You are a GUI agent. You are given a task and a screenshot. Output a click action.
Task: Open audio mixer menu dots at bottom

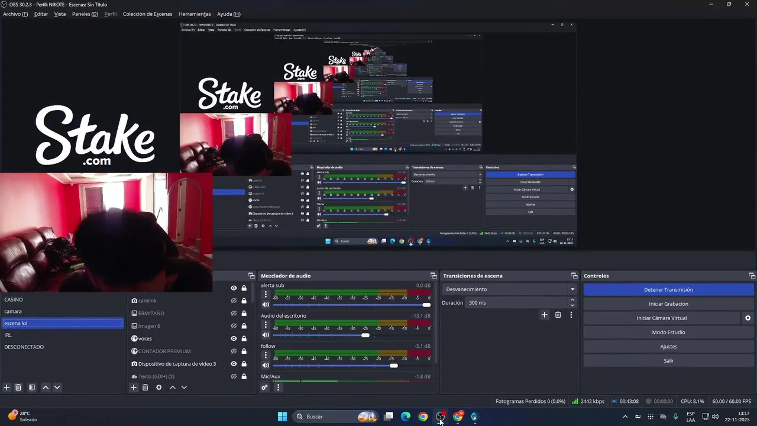click(278, 388)
